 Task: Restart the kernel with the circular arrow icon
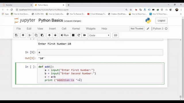[79, 35]
